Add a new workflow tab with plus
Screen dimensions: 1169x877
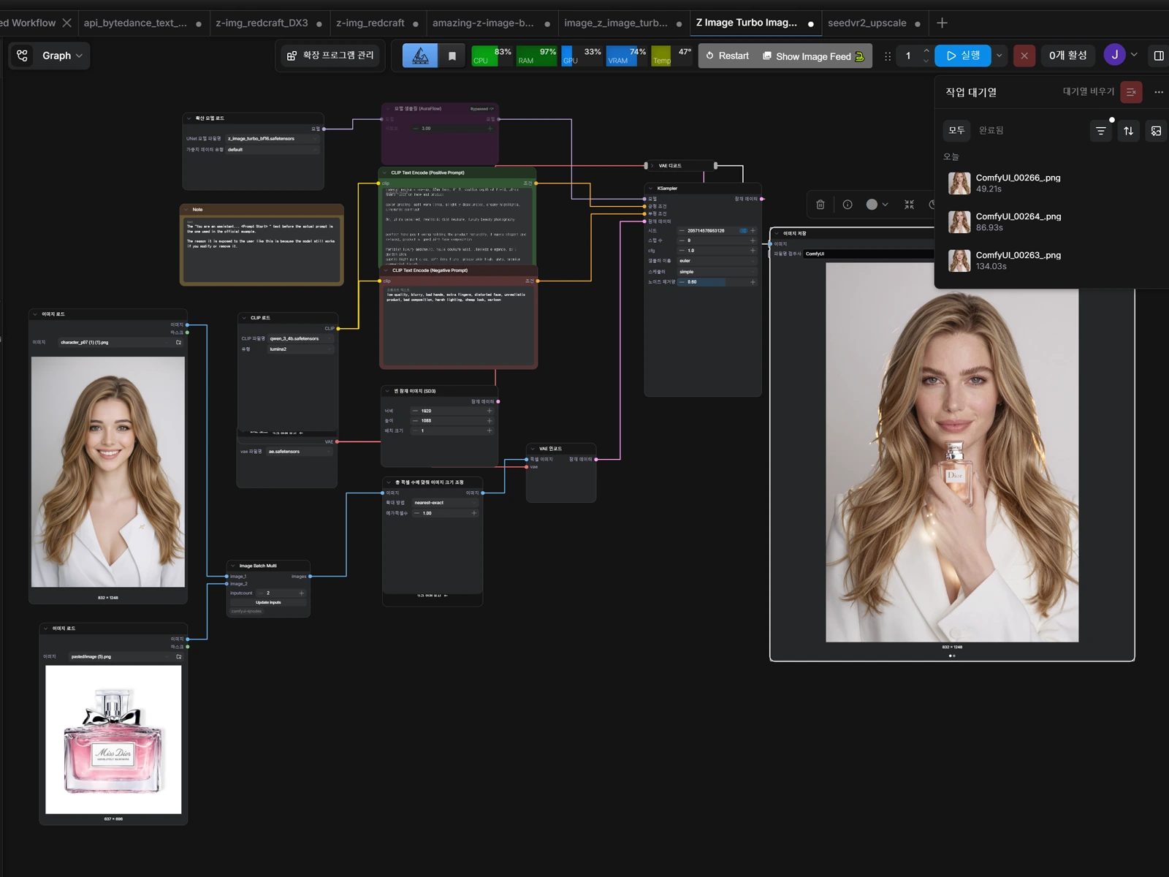[x=942, y=23]
